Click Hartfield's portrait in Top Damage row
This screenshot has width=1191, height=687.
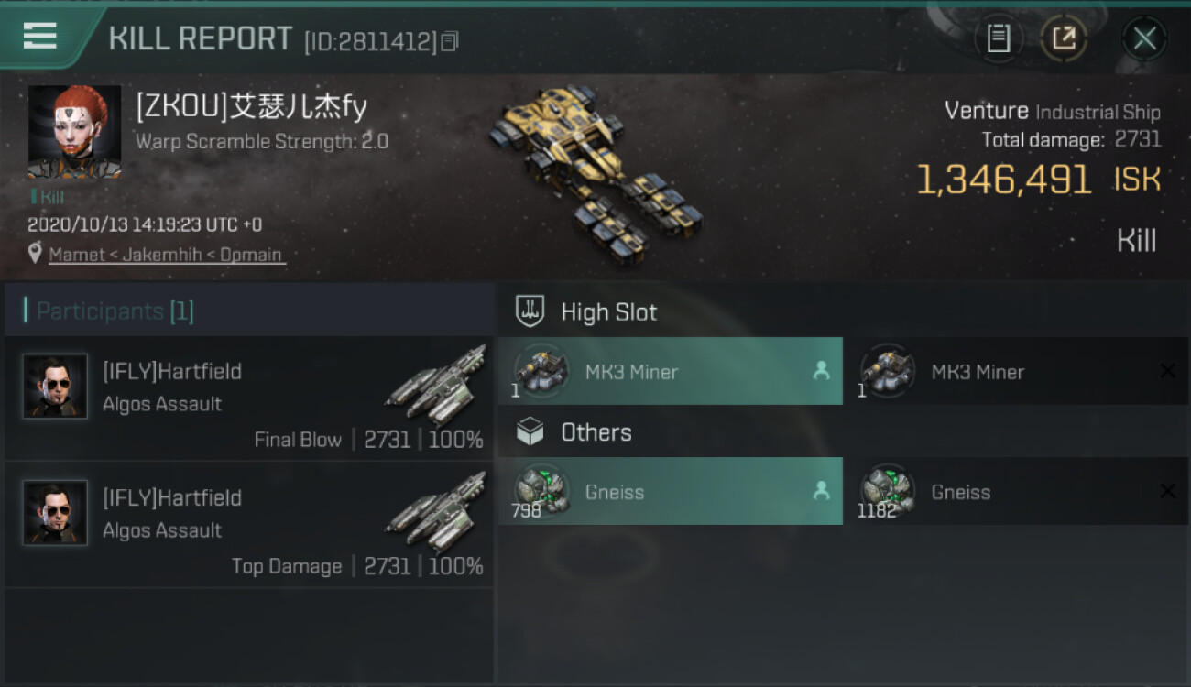coord(55,513)
